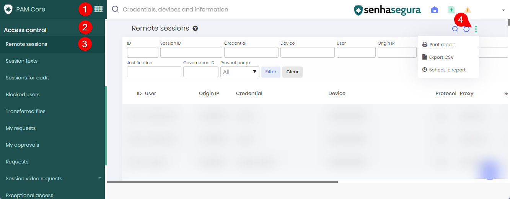The height and width of the screenshot is (199, 510).
Task: Click the search magnifier icon in the top bar
Action: click(x=115, y=10)
